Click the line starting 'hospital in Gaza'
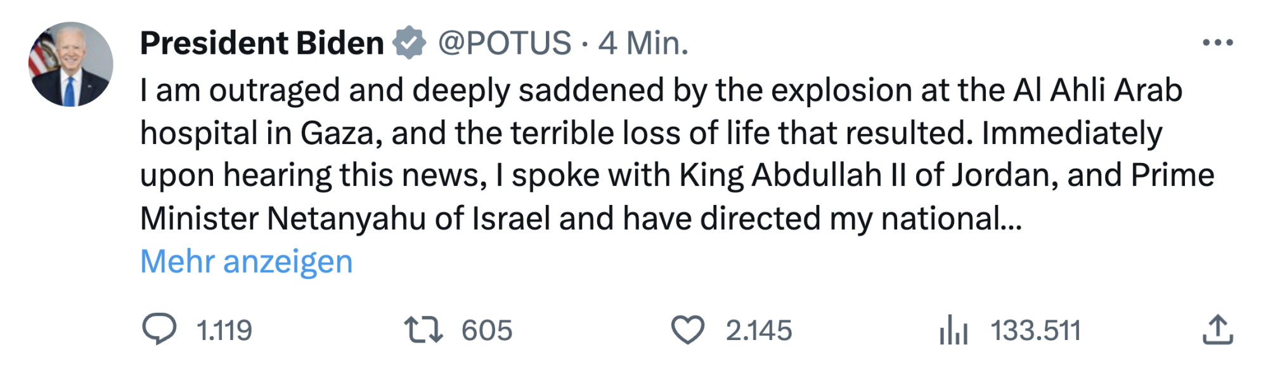Image resolution: width=1268 pixels, height=373 pixels. pos(651,133)
